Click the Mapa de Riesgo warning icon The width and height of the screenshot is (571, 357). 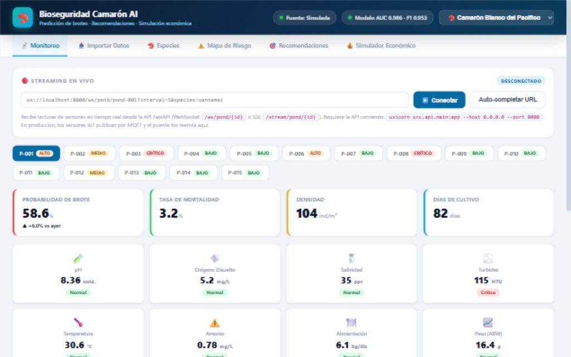click(x=201, y=46)
